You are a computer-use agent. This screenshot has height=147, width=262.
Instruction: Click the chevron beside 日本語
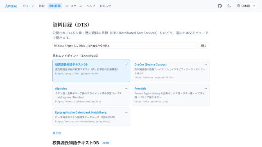[254, 6]
